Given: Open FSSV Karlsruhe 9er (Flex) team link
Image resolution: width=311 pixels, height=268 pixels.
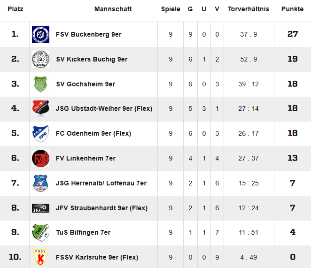Looking at the screenshot, I should click(97, 257).
